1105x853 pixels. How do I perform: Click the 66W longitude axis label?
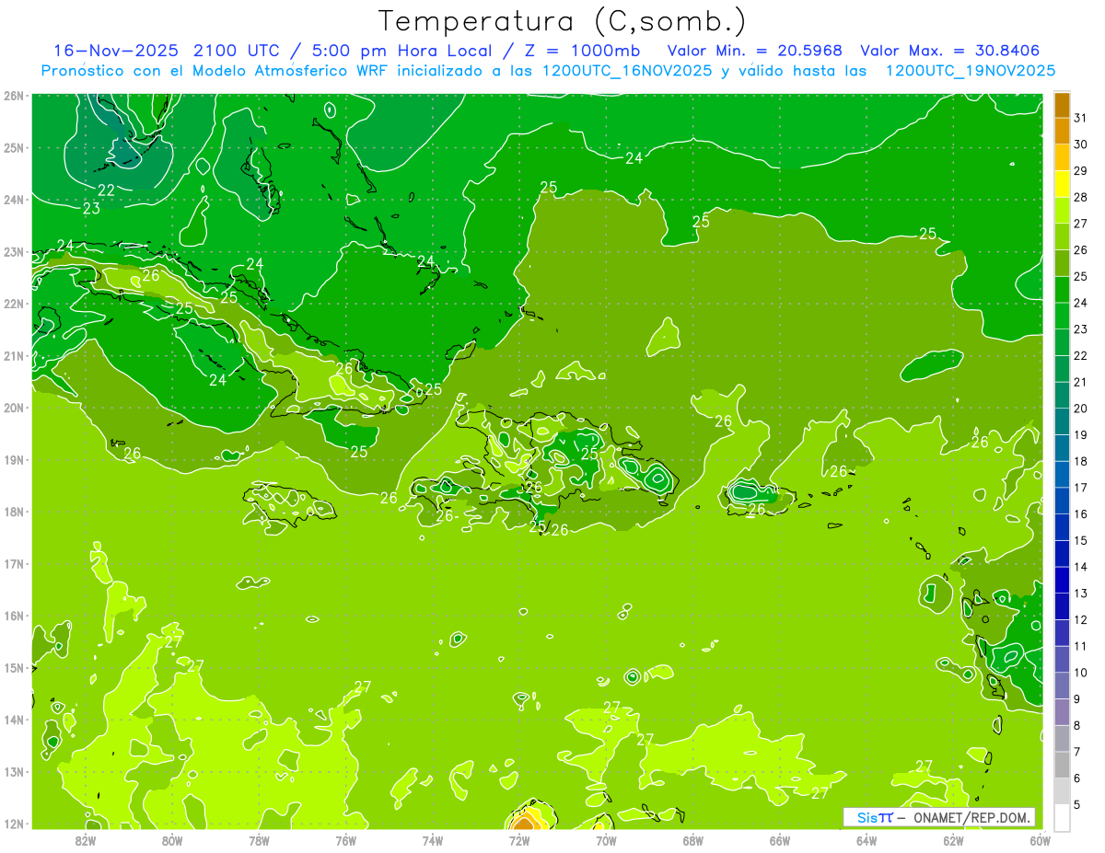(x=780, y=840)
